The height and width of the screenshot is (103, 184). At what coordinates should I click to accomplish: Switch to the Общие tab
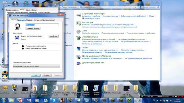point(13,20)
